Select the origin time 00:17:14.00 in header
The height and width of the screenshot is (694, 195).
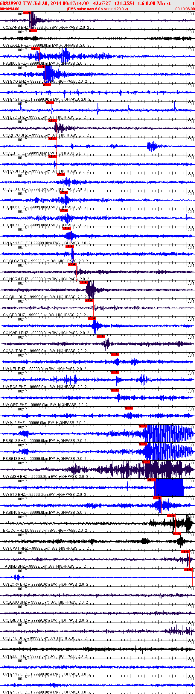coord(76,3)
